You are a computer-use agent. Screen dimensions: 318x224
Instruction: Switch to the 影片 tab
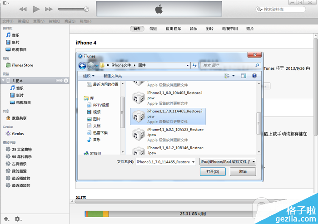(210, 29)
